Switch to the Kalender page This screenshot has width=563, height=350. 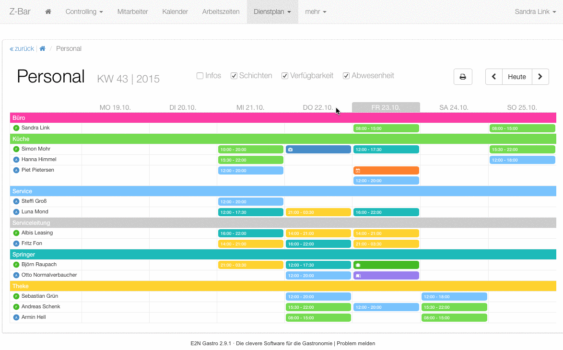[x=175, y=12]
